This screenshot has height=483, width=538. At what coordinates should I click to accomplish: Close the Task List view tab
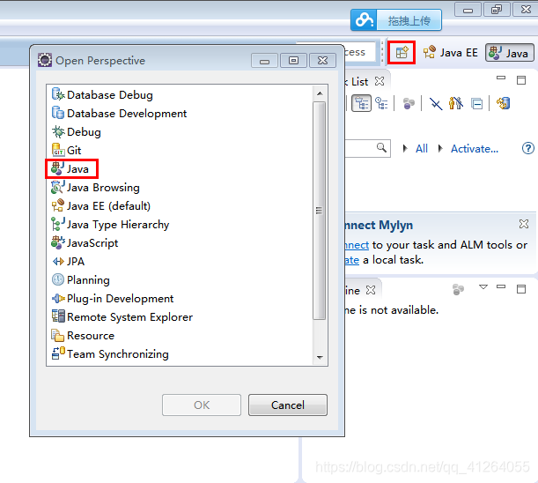(x=380, y=81)
